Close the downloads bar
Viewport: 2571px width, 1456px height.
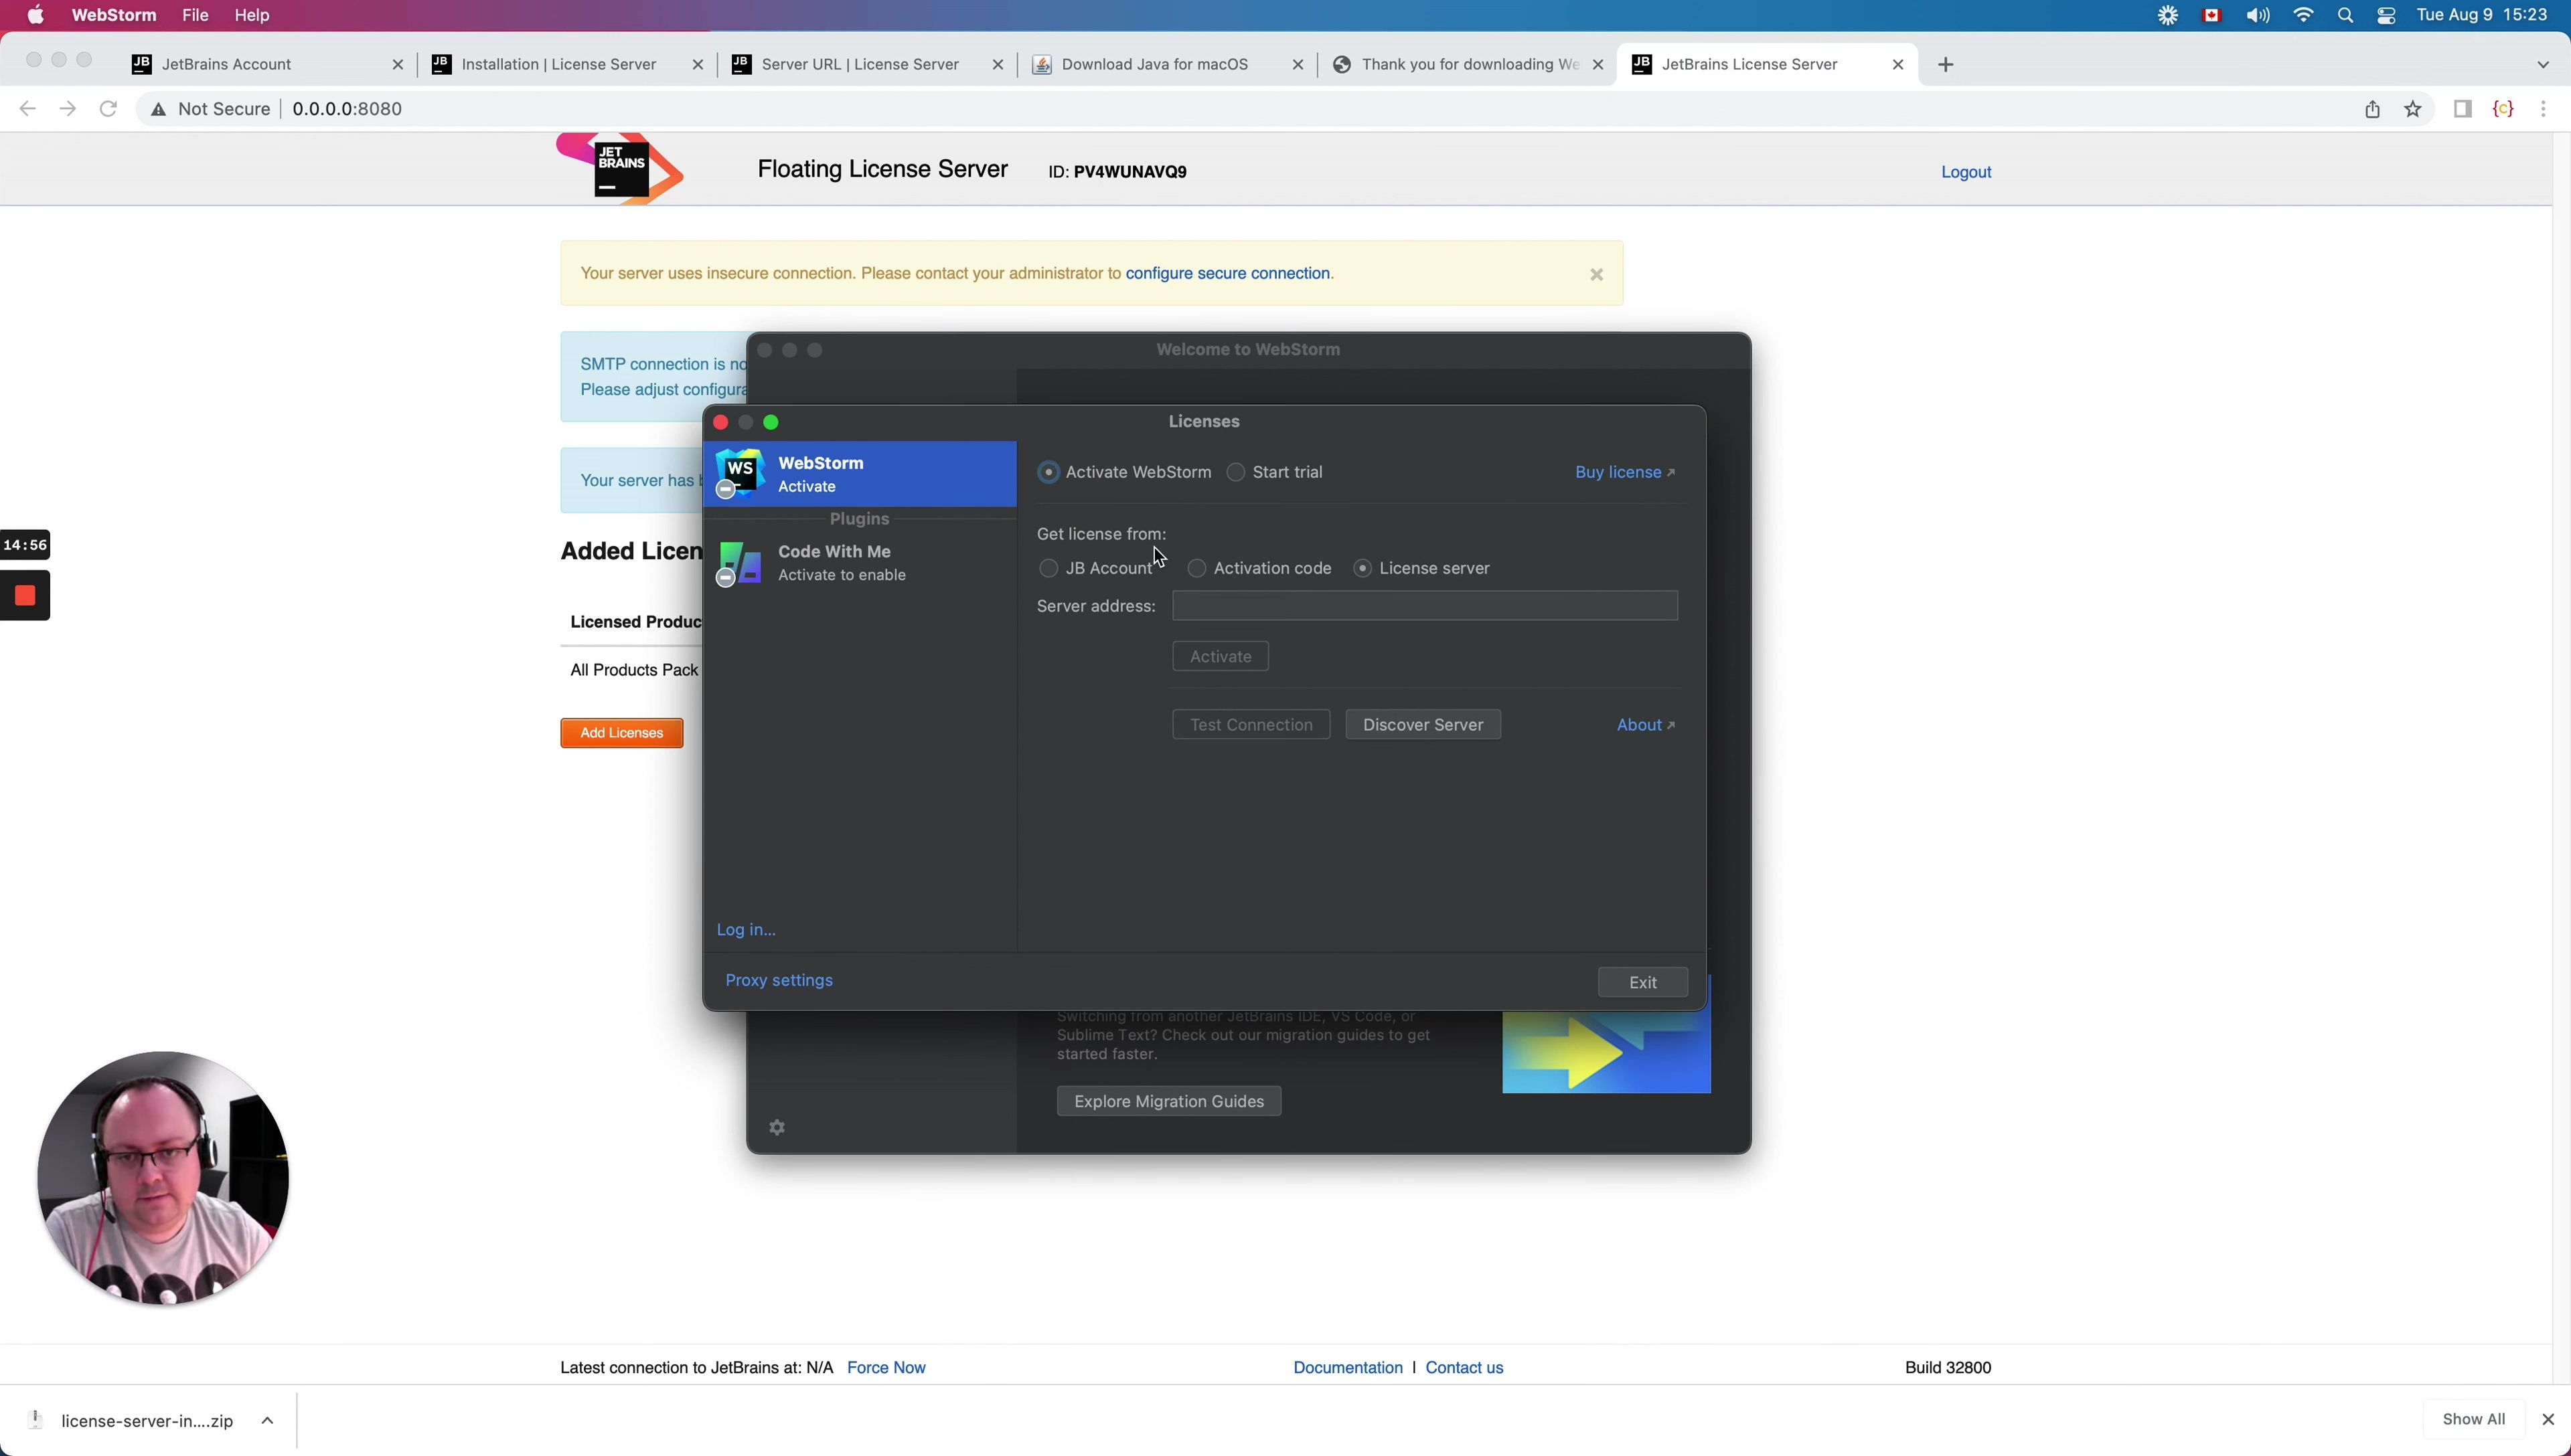2547,1419
